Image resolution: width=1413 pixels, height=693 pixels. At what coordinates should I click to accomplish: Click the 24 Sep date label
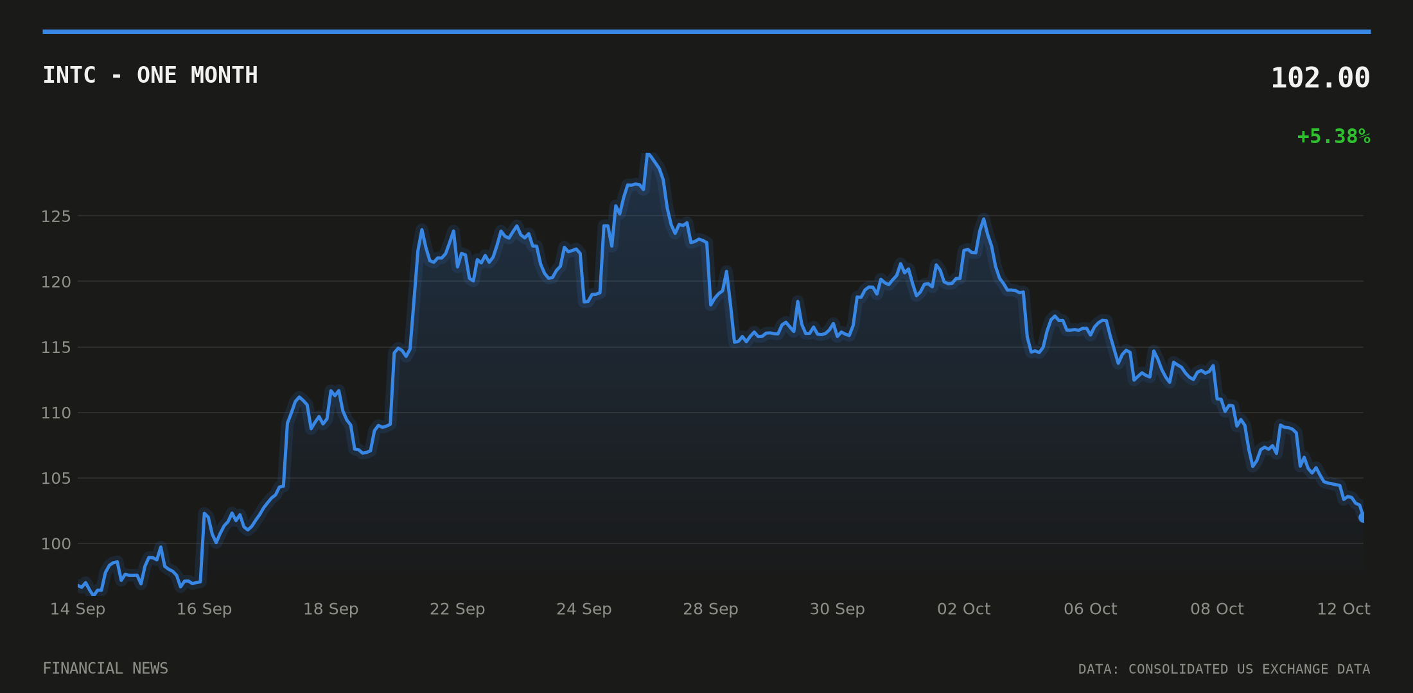click(584, 609)
